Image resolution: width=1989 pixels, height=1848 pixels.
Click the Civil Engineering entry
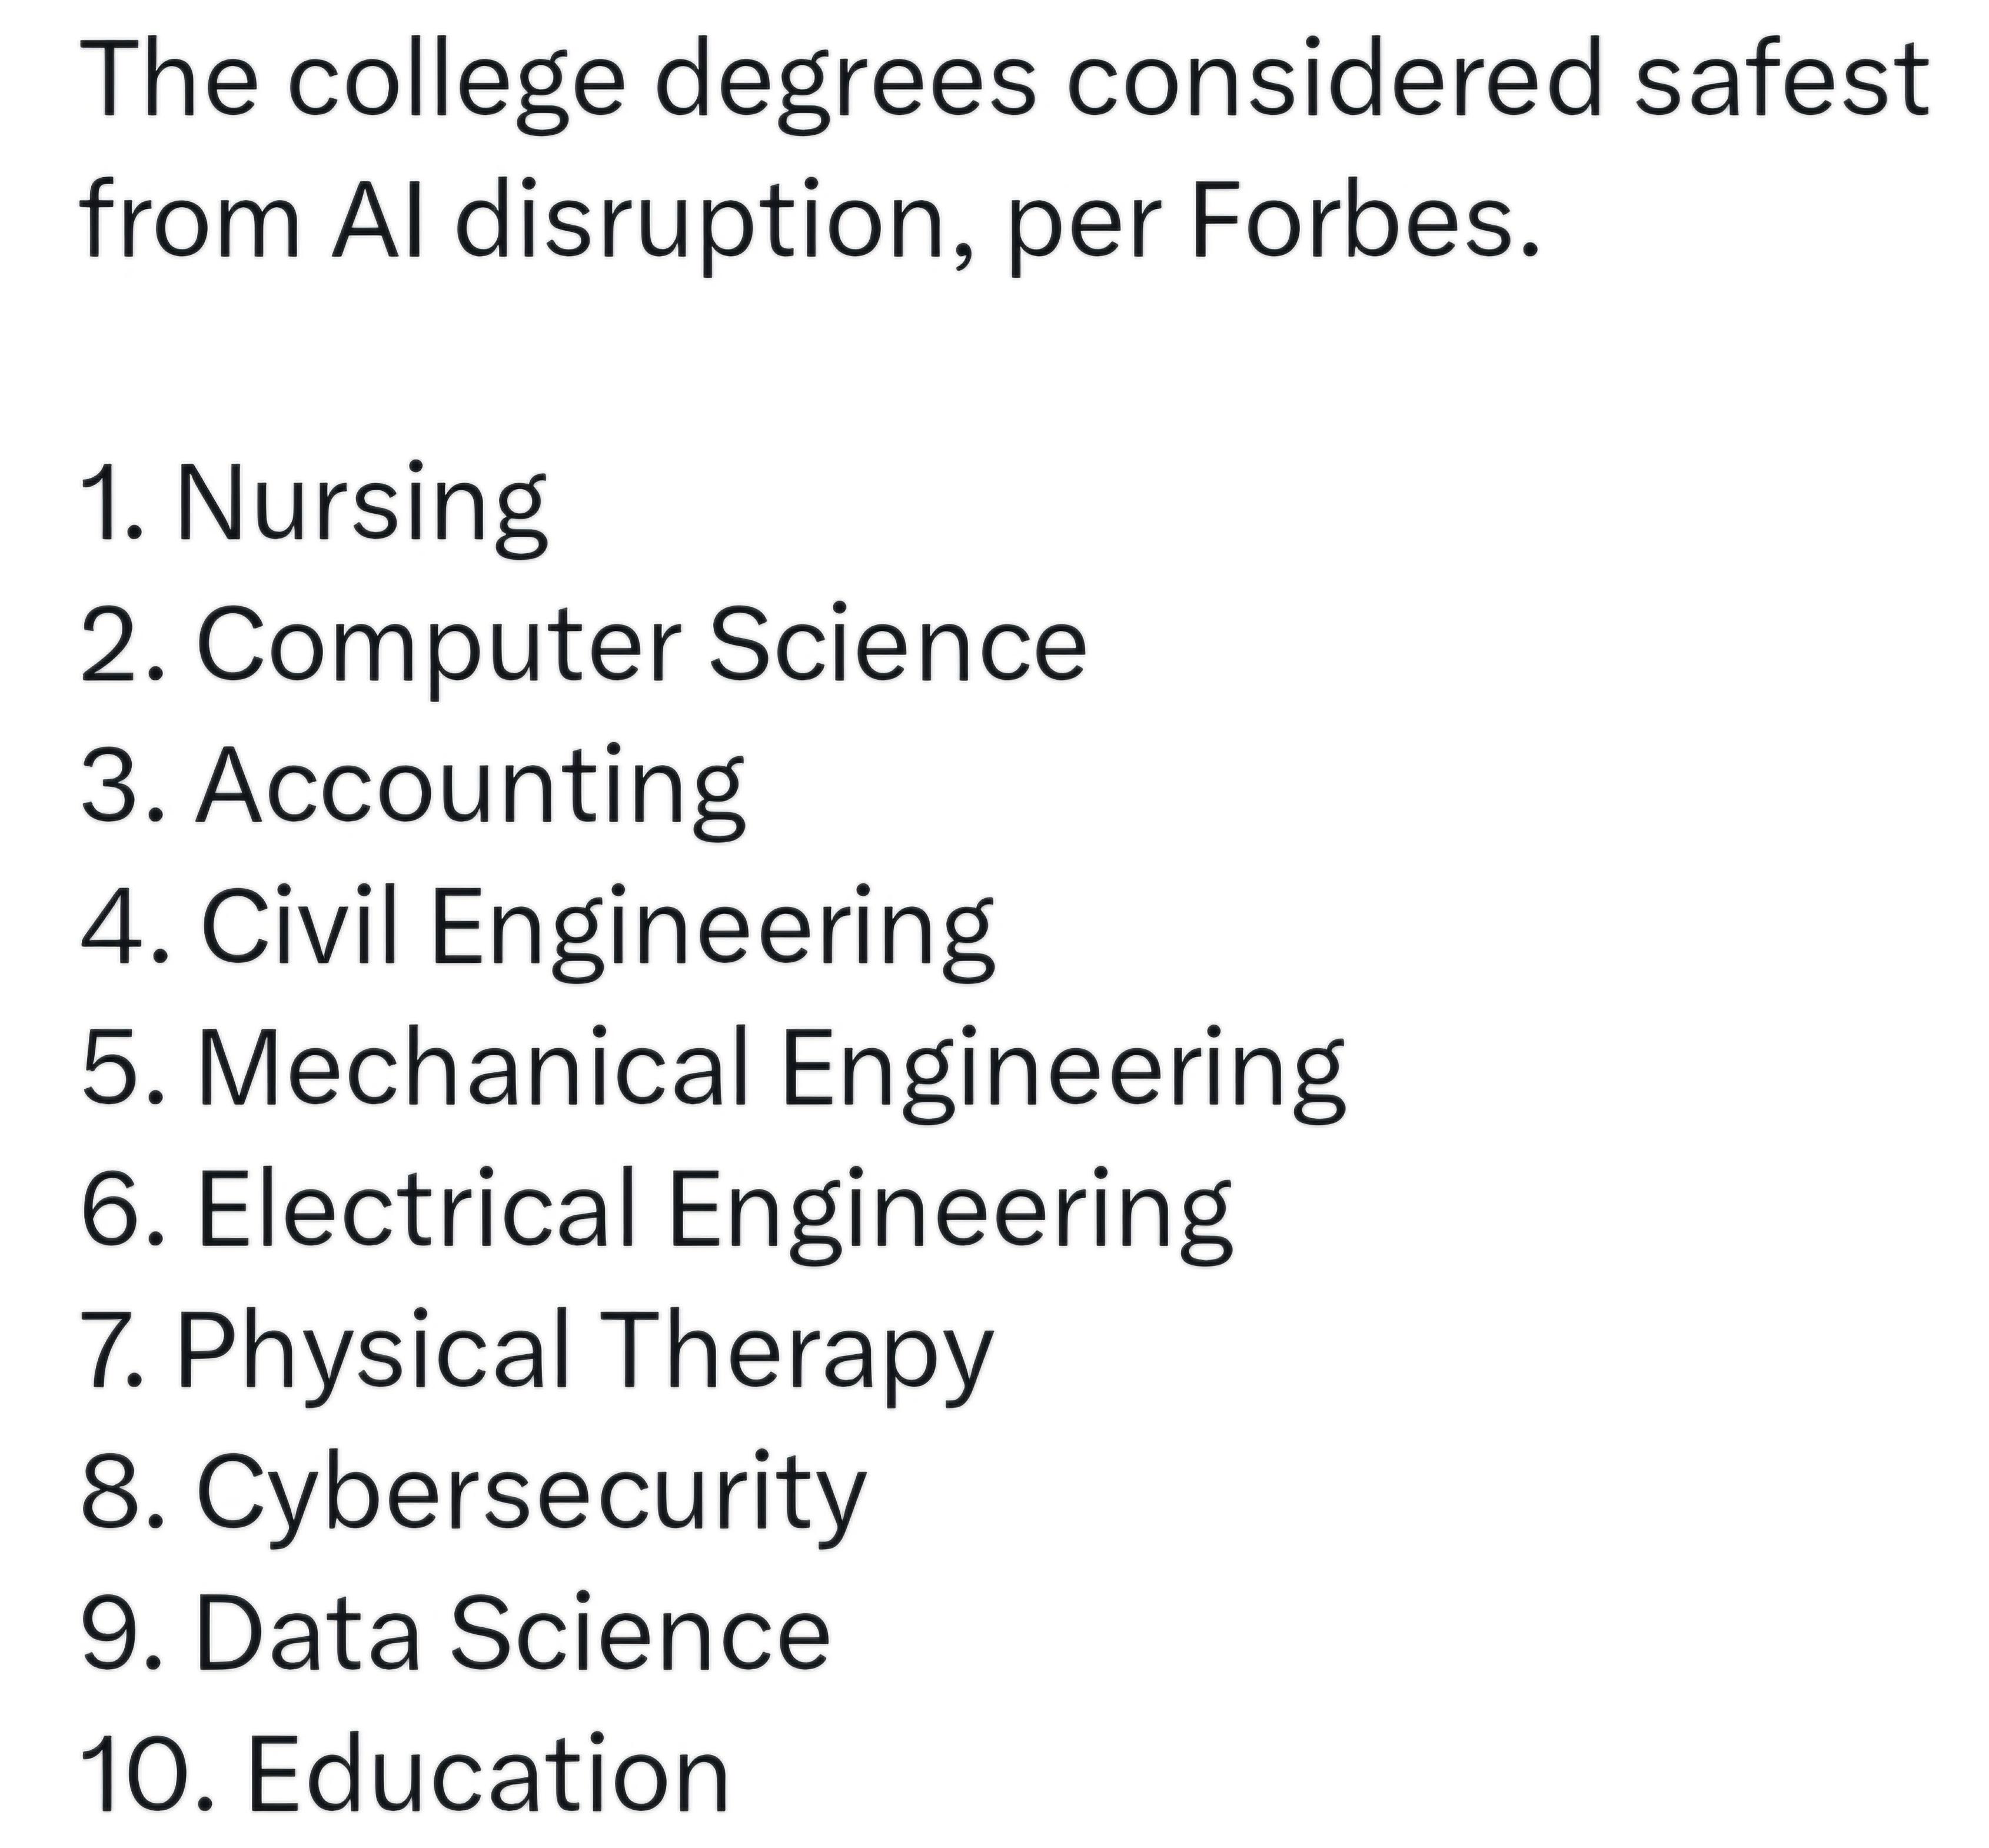(538, 928)
